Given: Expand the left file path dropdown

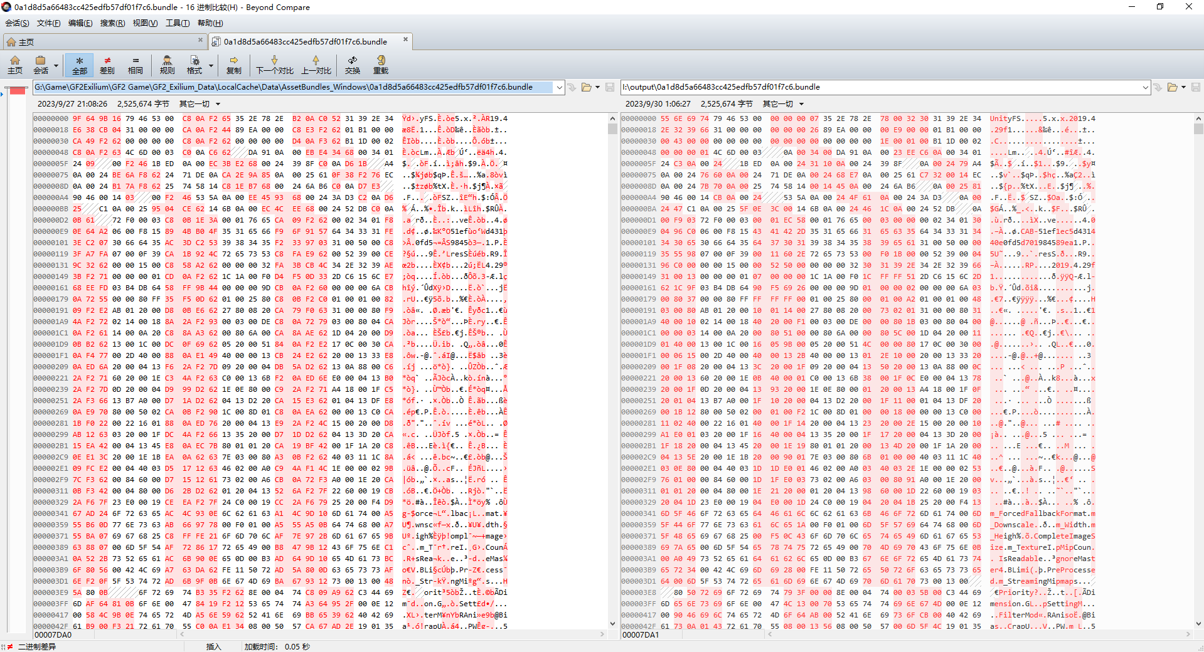Looking at the screenshot, I should 559,87.
